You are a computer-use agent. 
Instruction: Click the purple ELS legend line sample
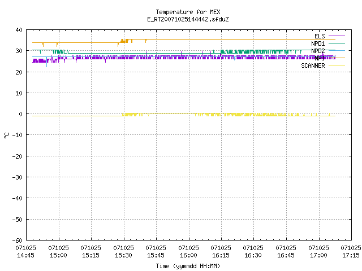coord(337,36)
